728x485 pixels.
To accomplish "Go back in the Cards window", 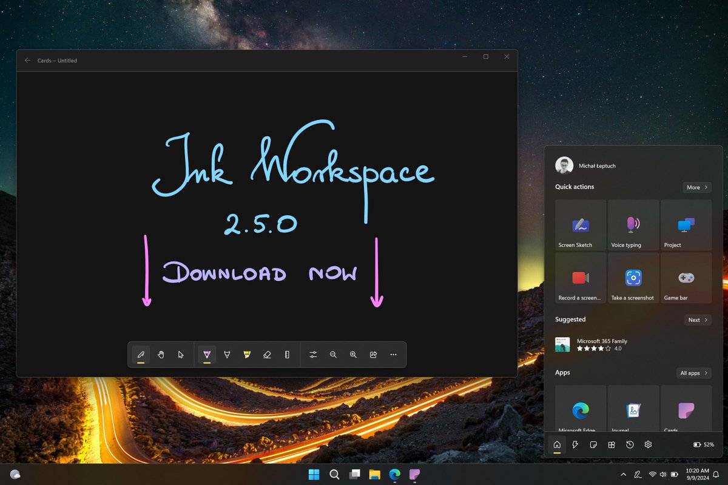I will pos(27,61).
